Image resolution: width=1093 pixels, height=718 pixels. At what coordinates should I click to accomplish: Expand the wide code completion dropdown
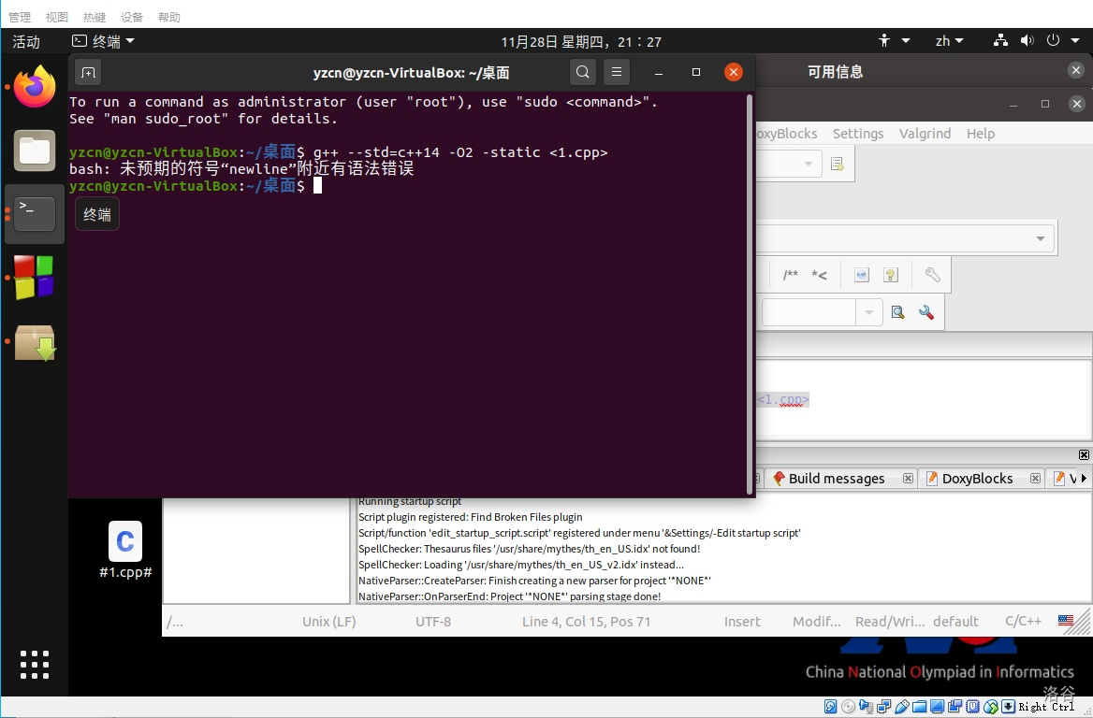click(x=1040, y=239)
